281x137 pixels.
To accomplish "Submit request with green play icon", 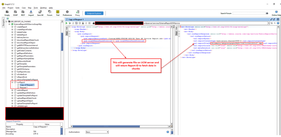I will 67,23.
